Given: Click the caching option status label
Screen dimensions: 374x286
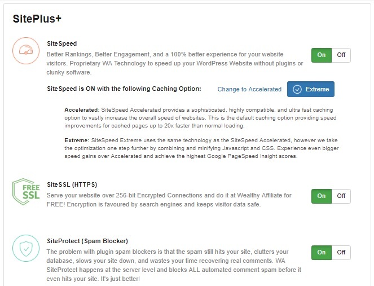Looking at the screenshot, I should point(124,89).
